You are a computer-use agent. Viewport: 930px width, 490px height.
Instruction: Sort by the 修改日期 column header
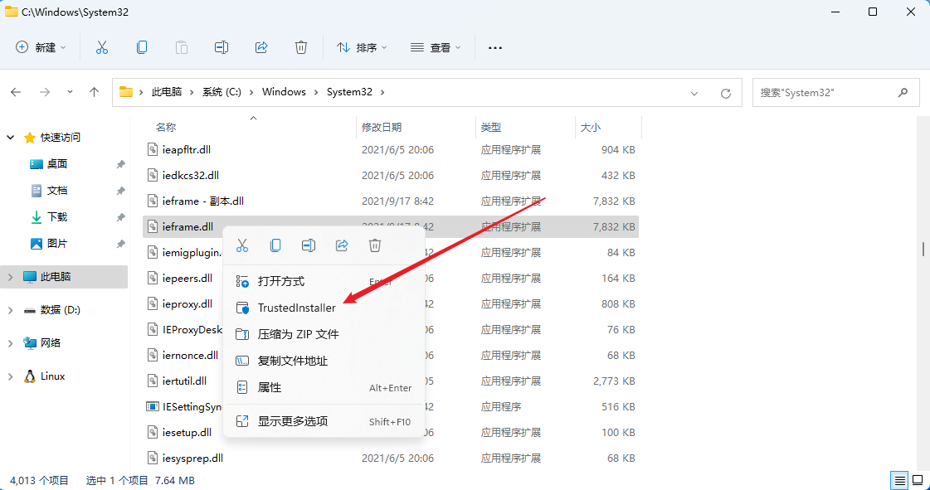(x=382, y=127)
